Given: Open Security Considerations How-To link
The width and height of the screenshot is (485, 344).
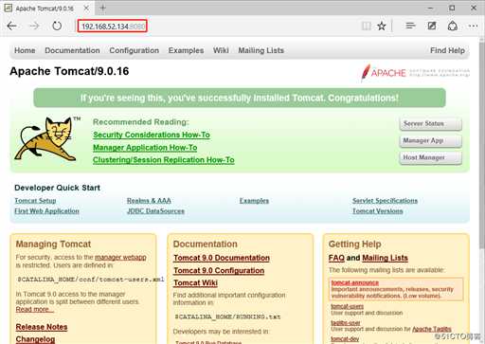Looking at the screenshot, I should point(152,135).
